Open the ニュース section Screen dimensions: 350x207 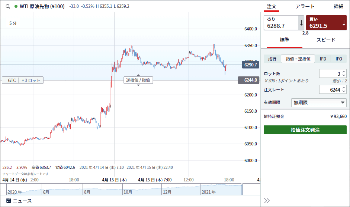pos(19,201)
